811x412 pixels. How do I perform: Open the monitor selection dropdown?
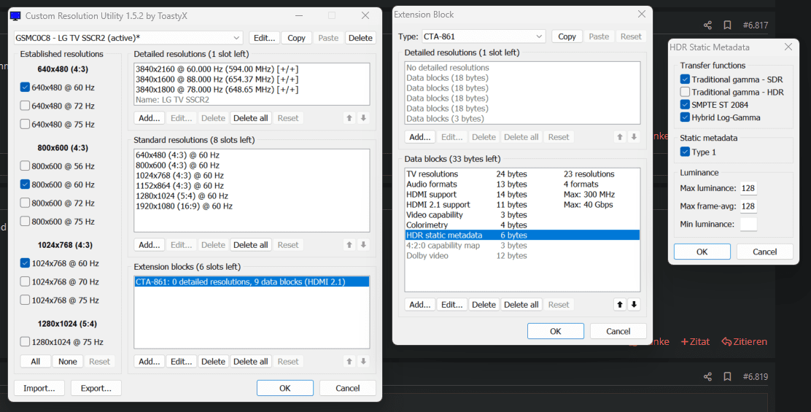[128, 38]
